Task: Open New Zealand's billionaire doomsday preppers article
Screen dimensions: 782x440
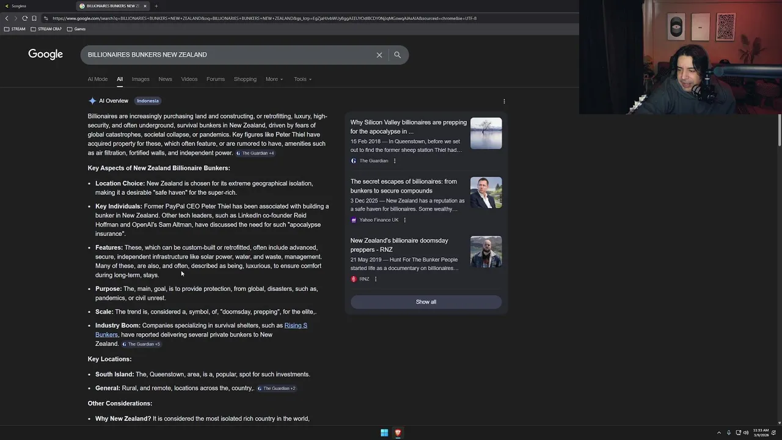Action: point(399,245)
